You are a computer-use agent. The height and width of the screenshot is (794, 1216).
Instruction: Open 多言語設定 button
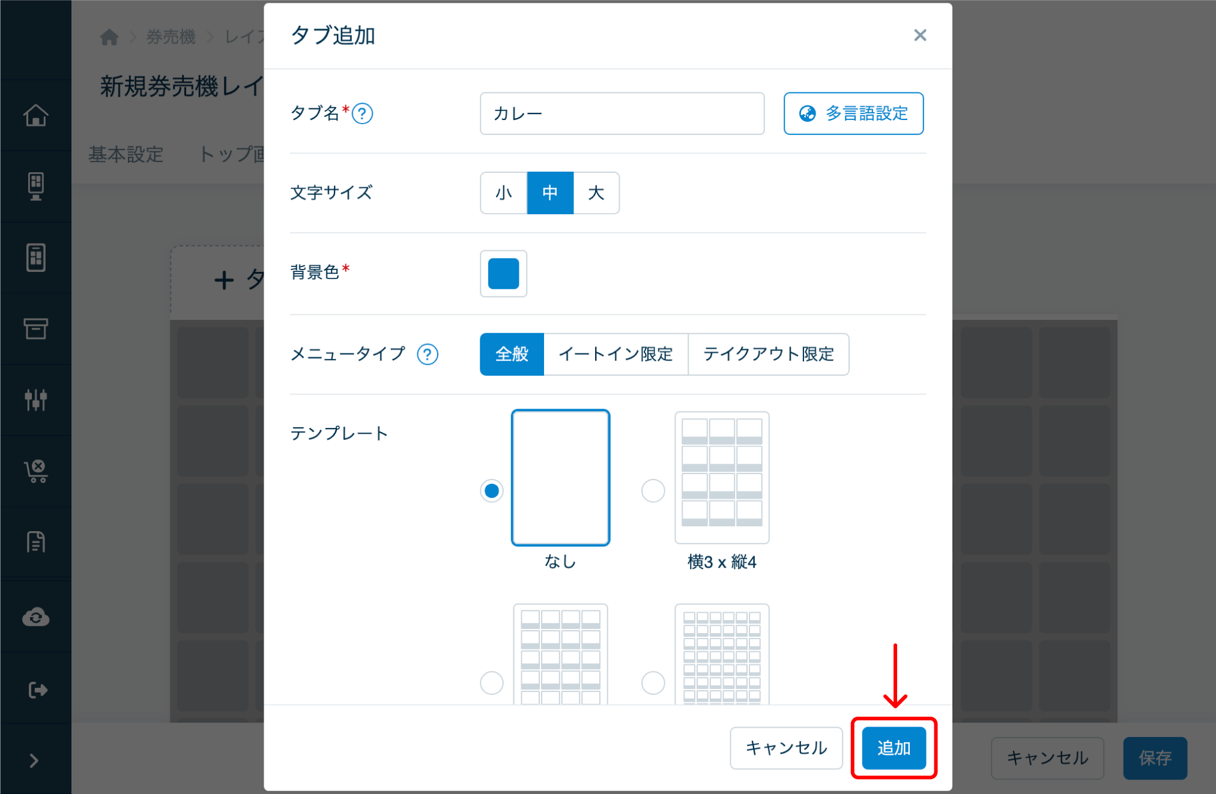[x=853, y=113]
